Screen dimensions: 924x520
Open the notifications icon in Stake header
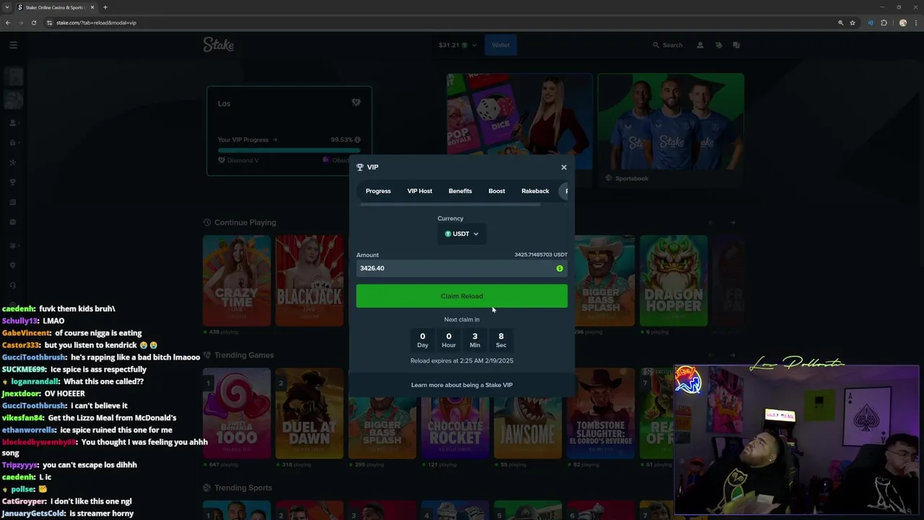pyautogui.click(x=718, y=45)
